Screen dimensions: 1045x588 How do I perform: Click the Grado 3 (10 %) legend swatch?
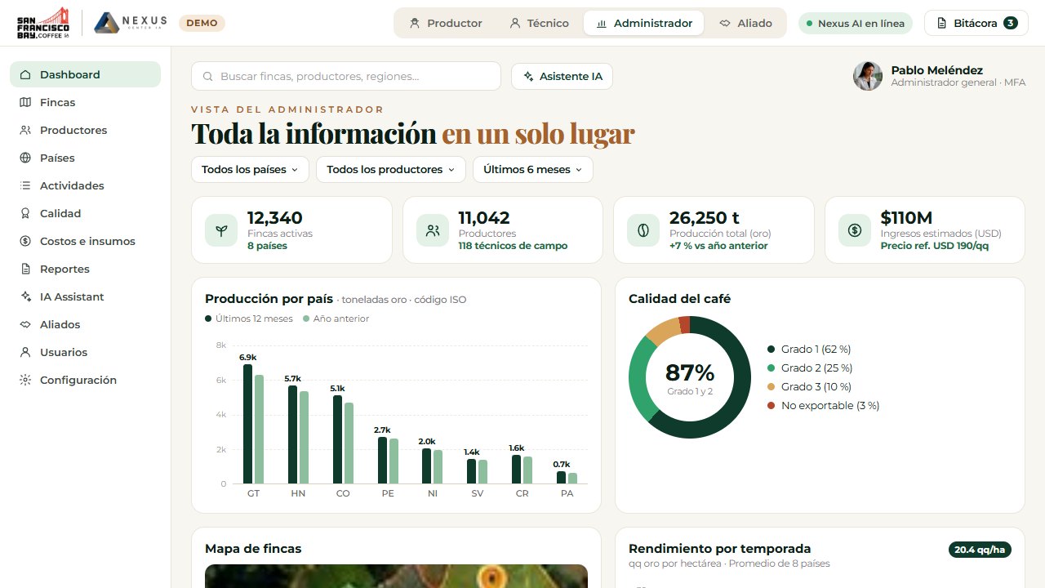point(771,386)
